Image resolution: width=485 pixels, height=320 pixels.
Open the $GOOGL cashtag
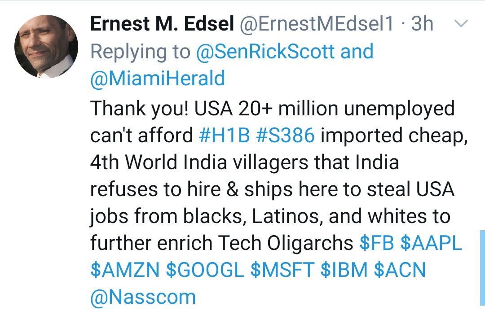[x=205, y=270]
